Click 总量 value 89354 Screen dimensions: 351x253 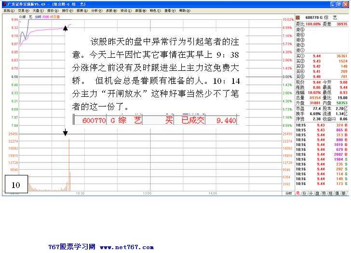click(315, 98)
